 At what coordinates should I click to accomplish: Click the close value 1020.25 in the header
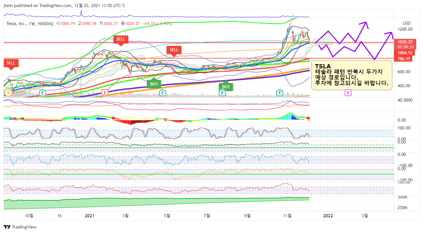pyautogui.click(x=132, y=24)
